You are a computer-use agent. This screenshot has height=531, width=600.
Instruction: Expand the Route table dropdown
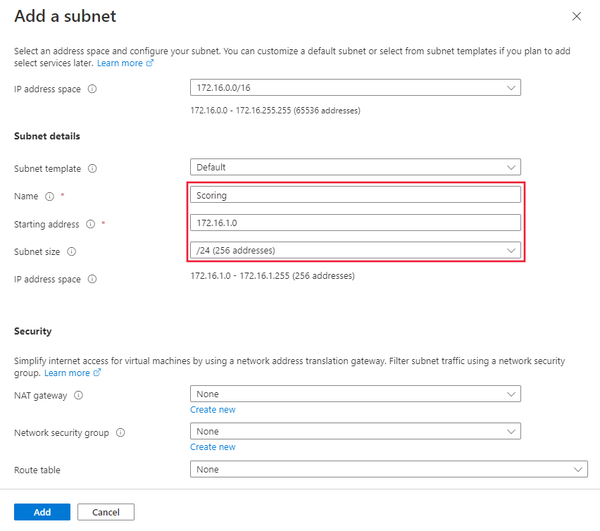pyautogui.click(x=389, y=469)
